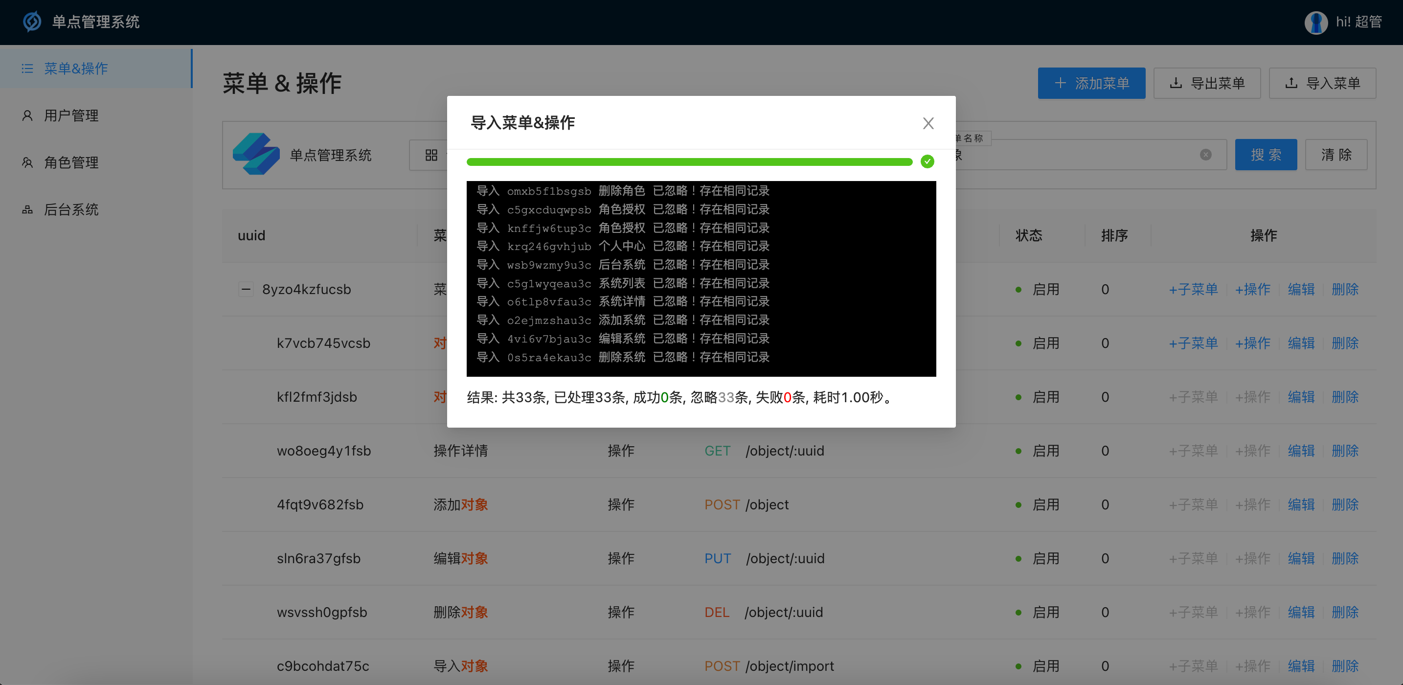Viewport: 1403px width, 685px height.
Task: Click 编辑 in the kfl2fmf3jdsb row
Action: (1301, 397)
